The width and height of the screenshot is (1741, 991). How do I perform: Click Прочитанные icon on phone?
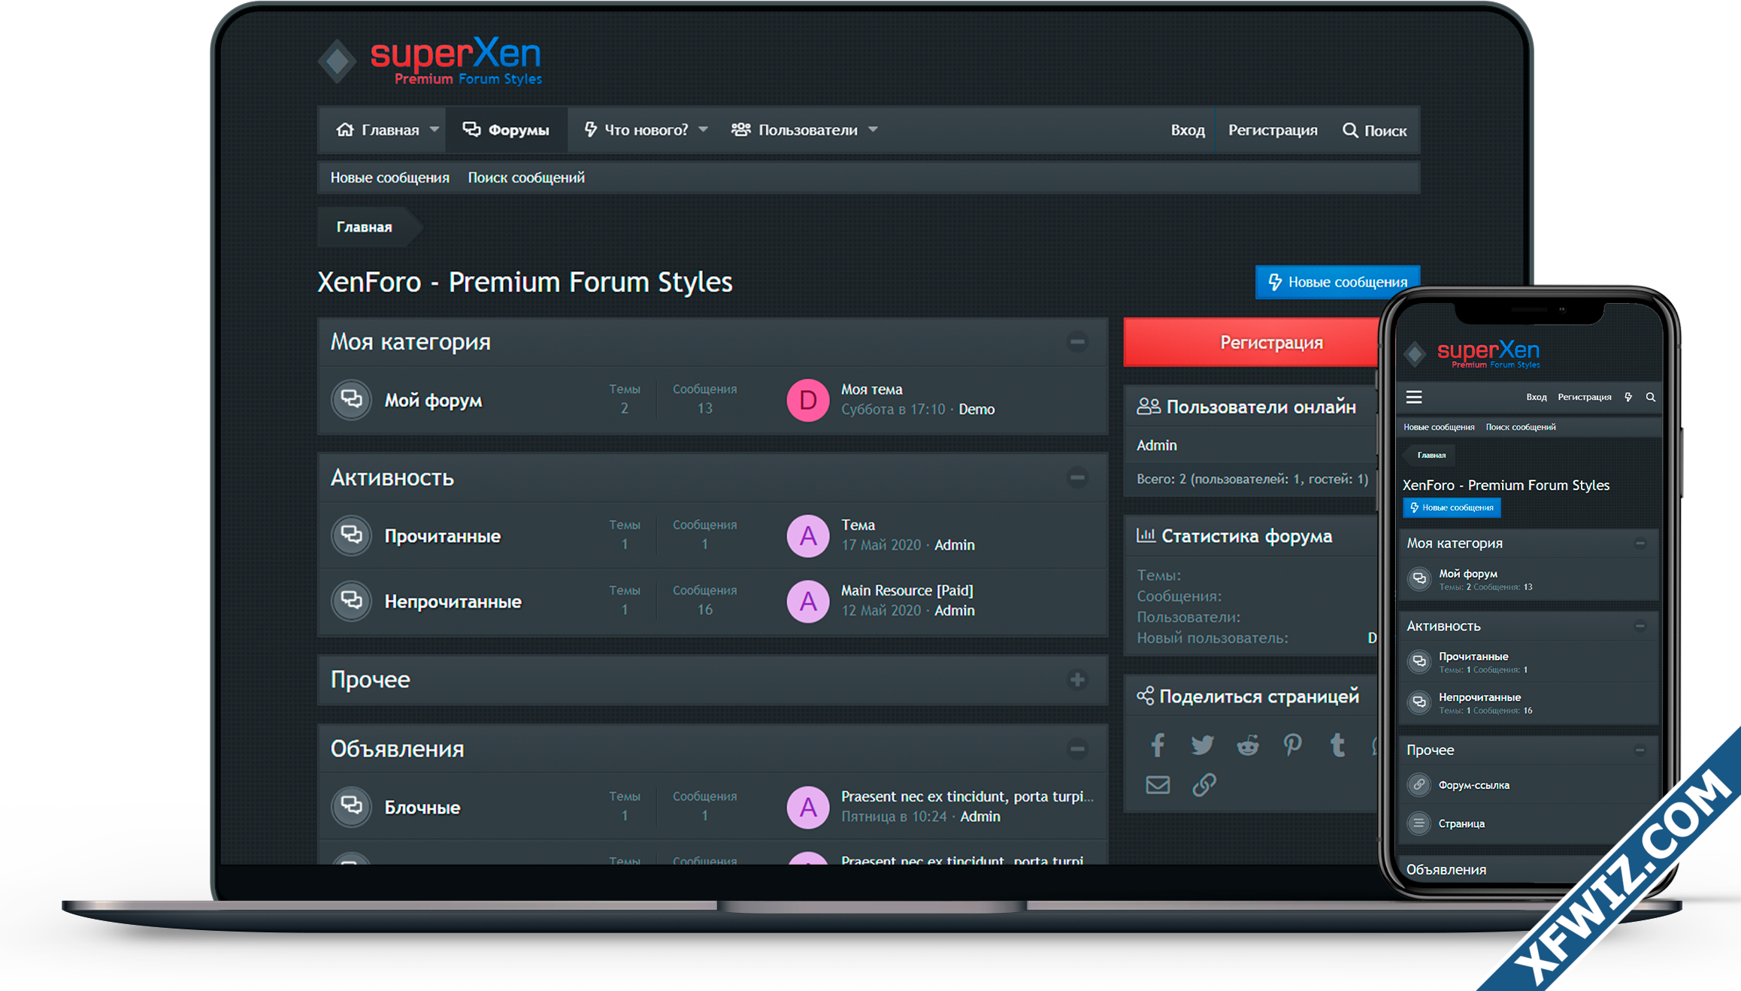click(x=1419, y=662)
